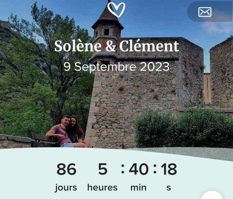
Task: Open the envelope message icon
Action: pyautogui.click(x=205, y=12)
